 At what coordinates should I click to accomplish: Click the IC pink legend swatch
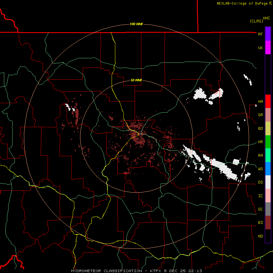pyautogui.click(x=268, y=196)
